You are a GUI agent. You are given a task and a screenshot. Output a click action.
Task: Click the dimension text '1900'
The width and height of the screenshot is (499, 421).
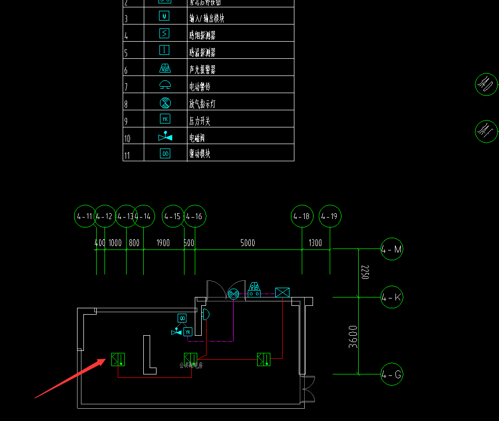(163, 243)
